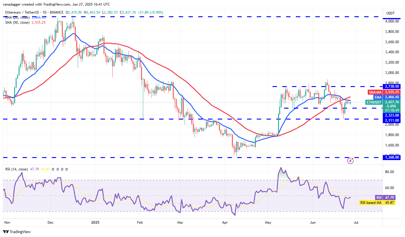The image size is (405, 237).
Task: Click the small circle icons beside RSI legend
Action: tap(60, 169)
